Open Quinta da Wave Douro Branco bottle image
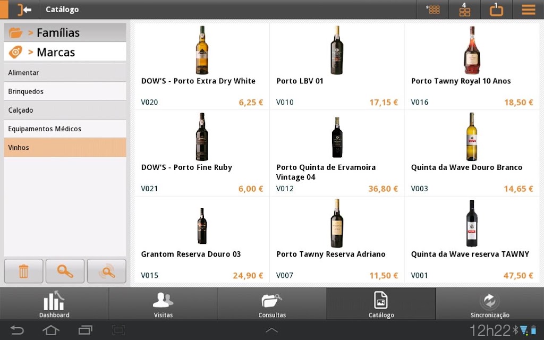 [472, 137]
